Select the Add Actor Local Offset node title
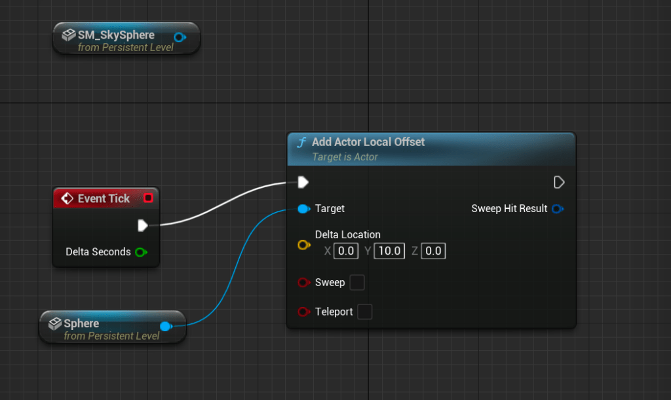 [368, 142]
